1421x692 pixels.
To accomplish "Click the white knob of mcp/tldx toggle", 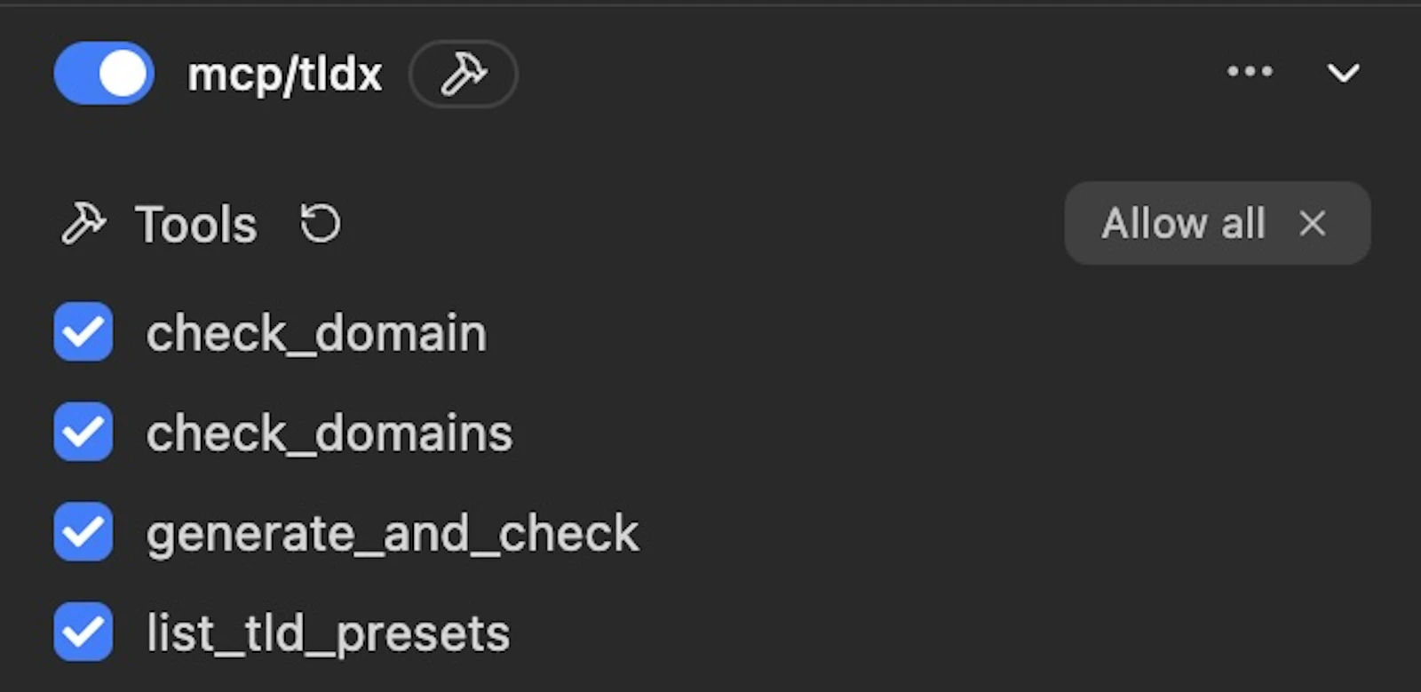I will click(123, 73).
